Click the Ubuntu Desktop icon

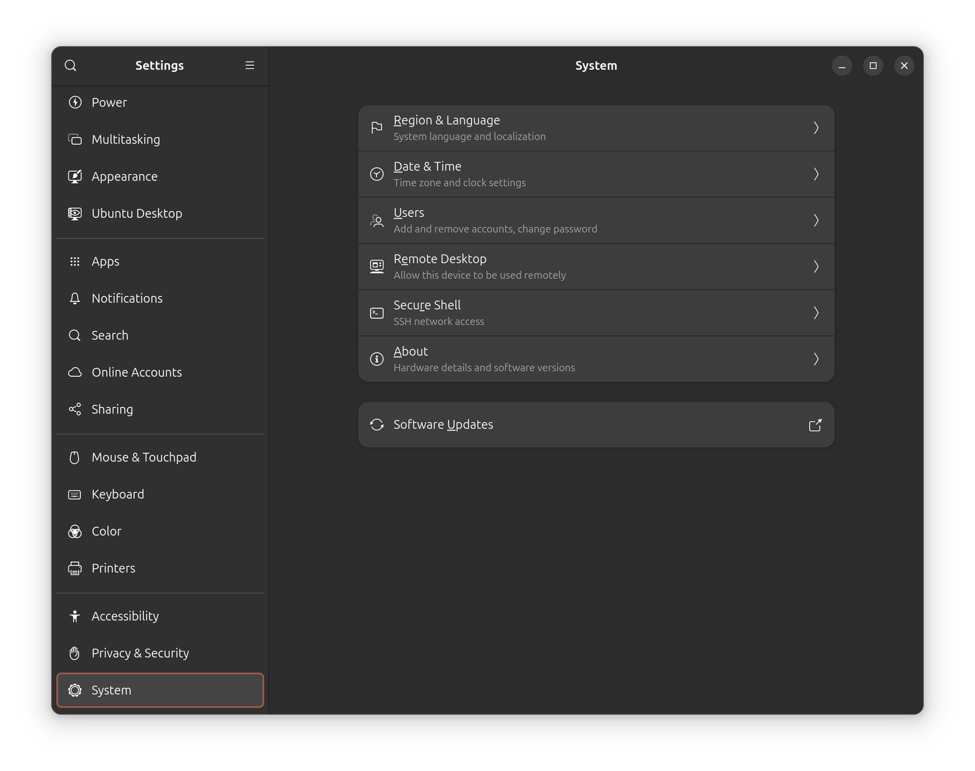coord(74,213)
